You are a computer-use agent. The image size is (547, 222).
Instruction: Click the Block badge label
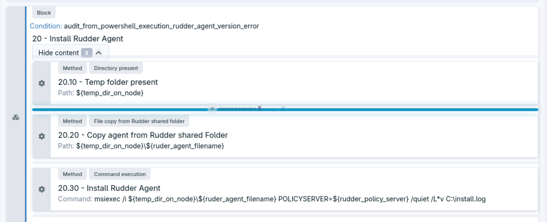[x=44, y=13]
